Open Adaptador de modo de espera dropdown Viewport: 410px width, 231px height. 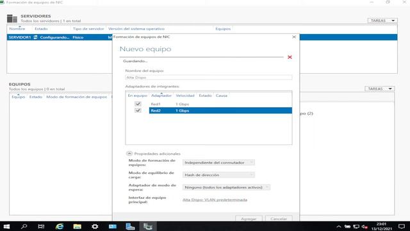226,187
